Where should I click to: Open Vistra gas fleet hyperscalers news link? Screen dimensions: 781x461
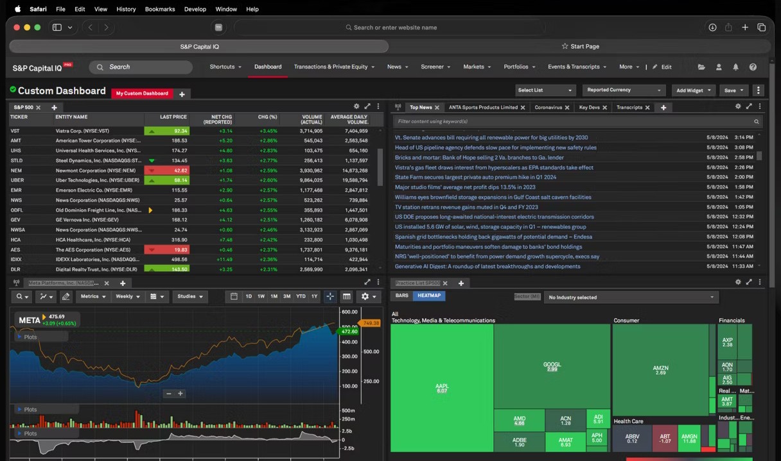494,167
